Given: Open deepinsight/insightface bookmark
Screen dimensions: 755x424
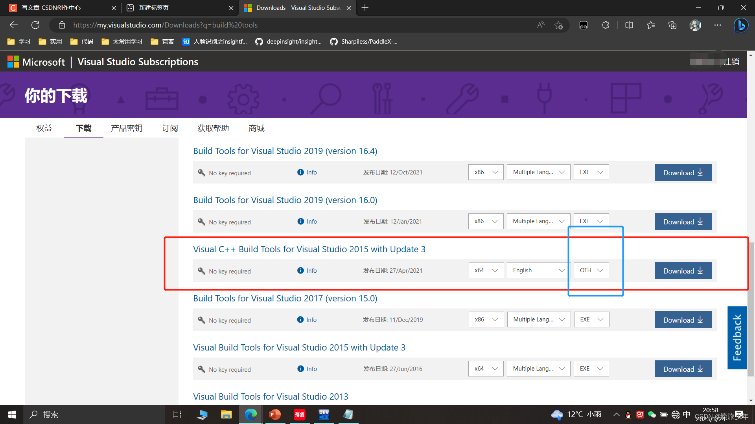Looking at the screenshot, I should click(x=289, y=42).
